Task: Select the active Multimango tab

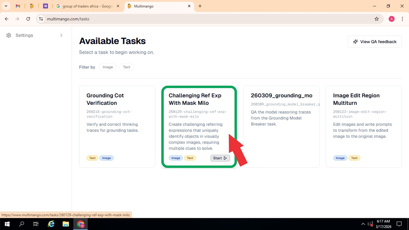Action: pos(159,6)
